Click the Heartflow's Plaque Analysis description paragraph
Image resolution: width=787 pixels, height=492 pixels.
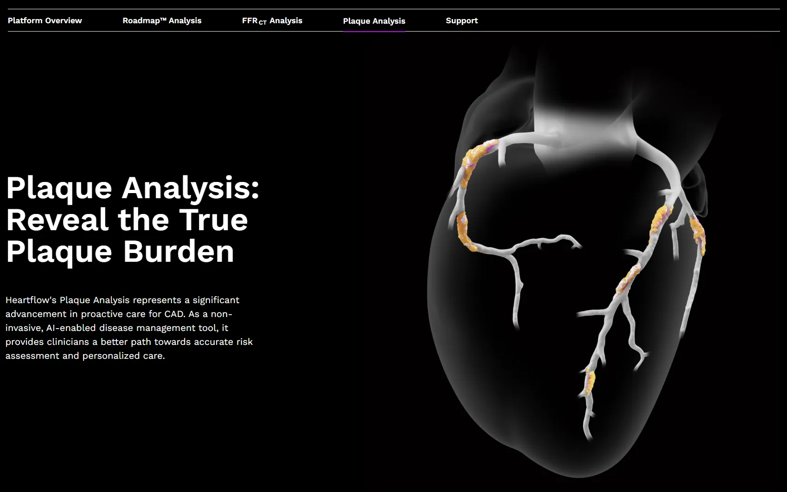129,328
